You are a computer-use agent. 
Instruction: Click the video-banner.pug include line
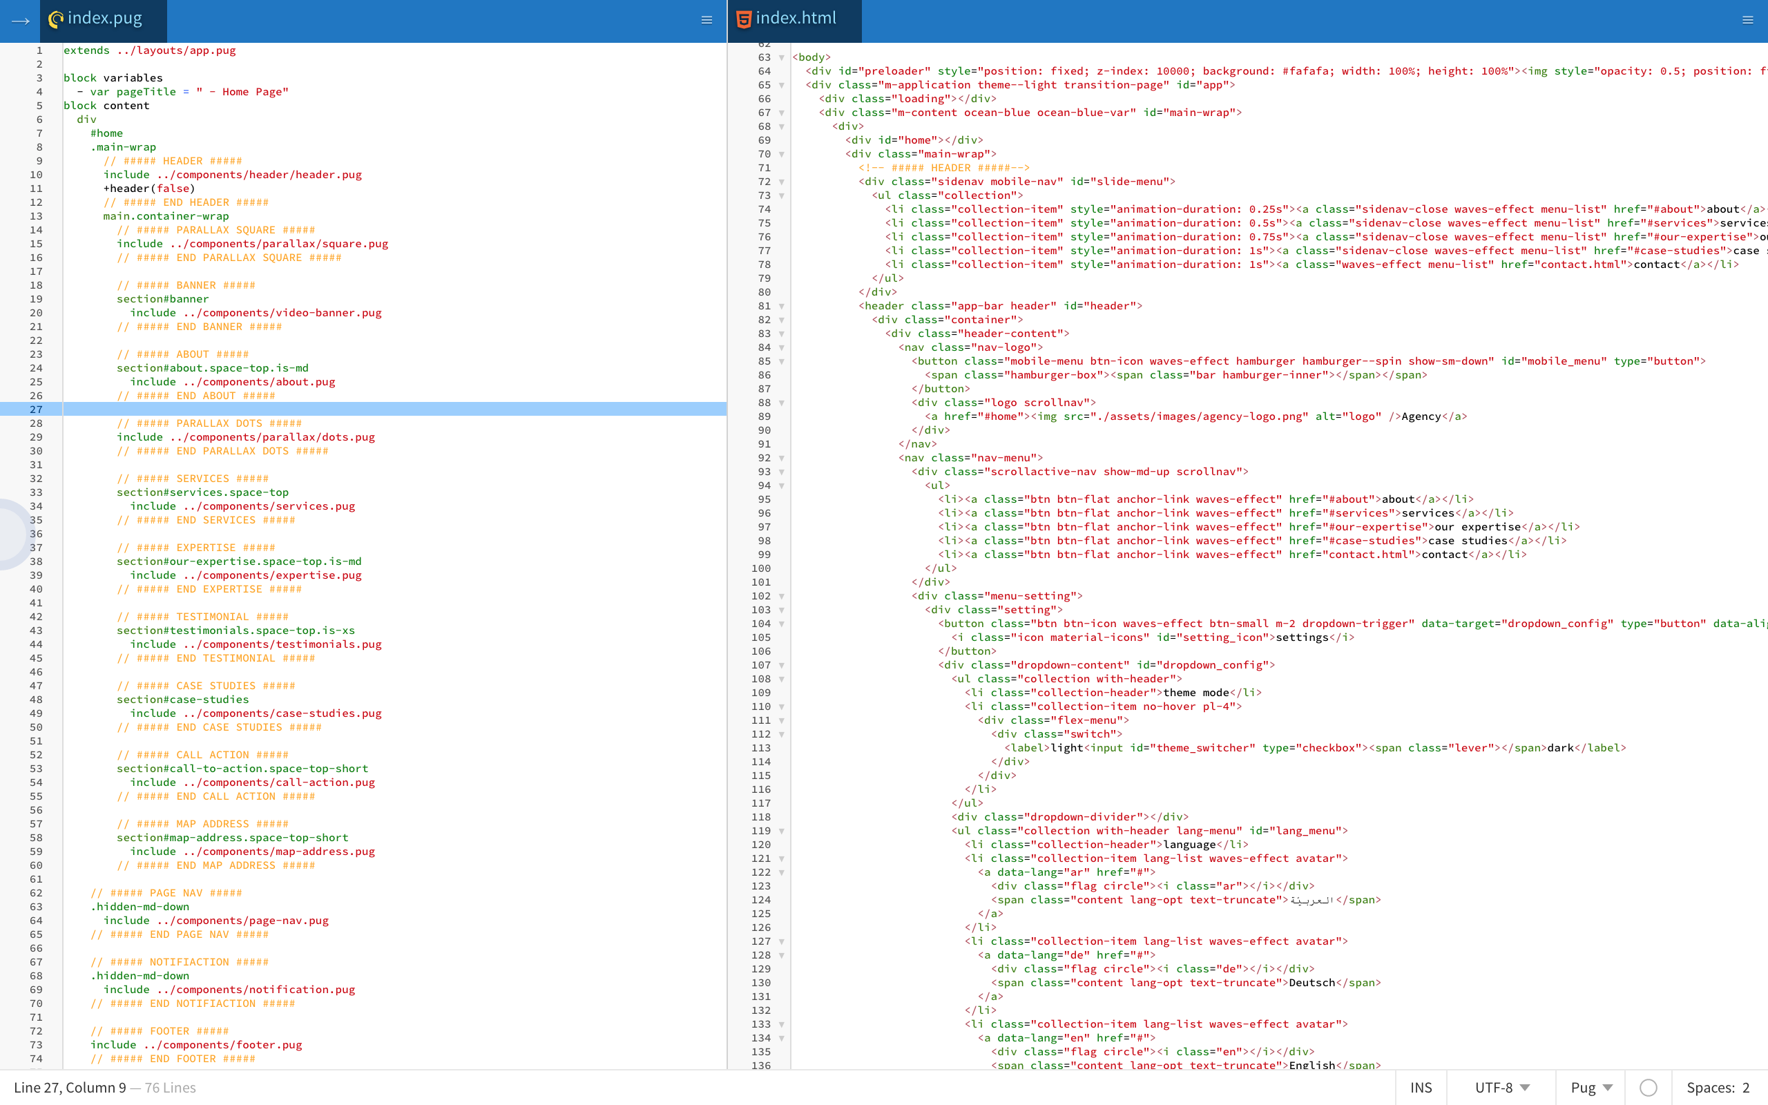point(256,313)
